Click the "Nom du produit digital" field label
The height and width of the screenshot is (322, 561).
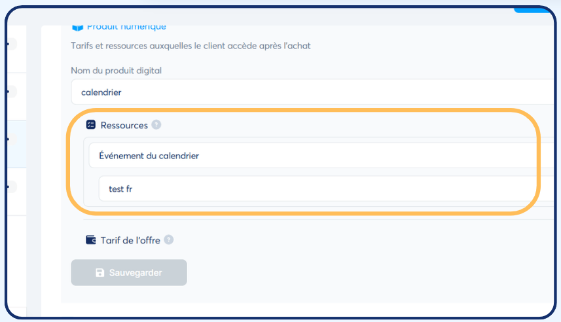coord(116,70)
